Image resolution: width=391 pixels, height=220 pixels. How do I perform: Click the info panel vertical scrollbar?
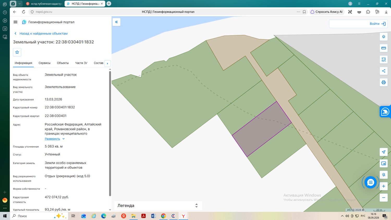110,133
